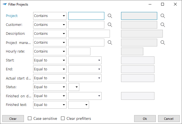The width and height of the screenshot is (182, 124).
Task: Enable the Case sensitive checkbox
Action: tap(30, 118)
